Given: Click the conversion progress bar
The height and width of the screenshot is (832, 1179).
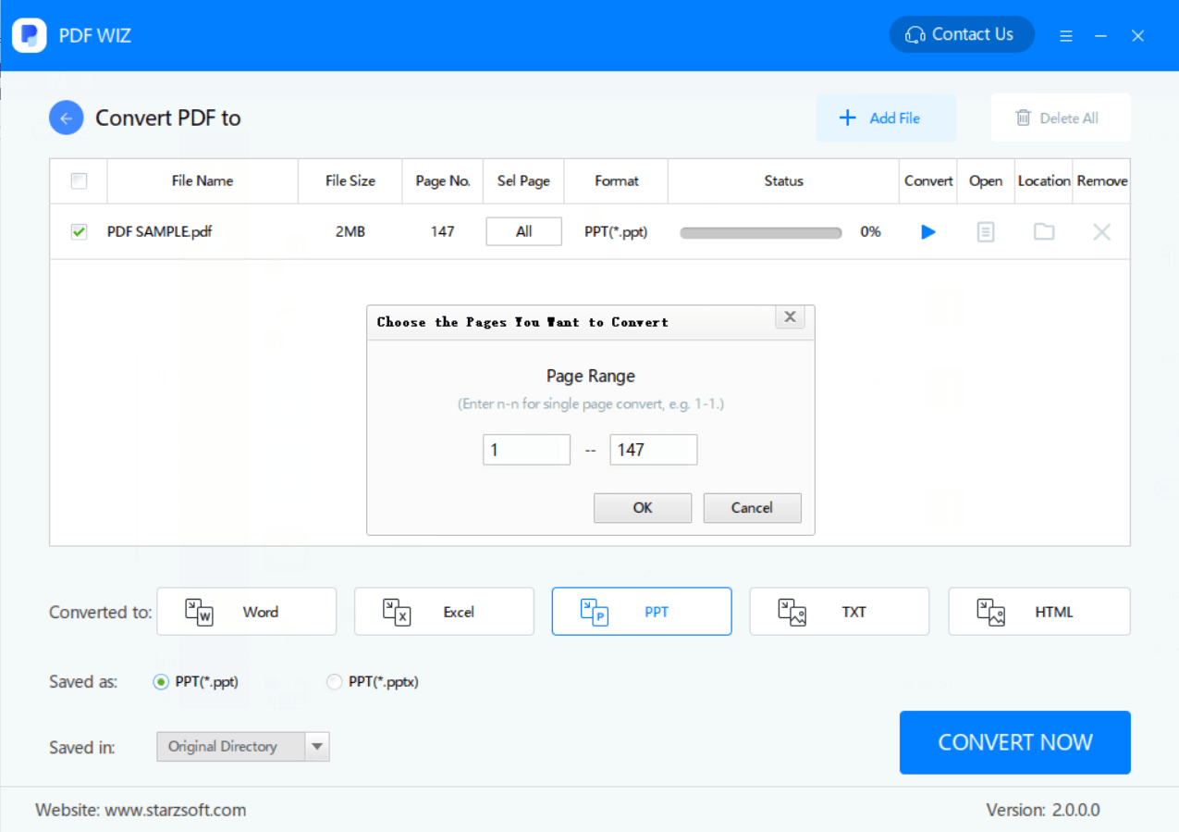Looking at the screenshot, I should point(760,232).
